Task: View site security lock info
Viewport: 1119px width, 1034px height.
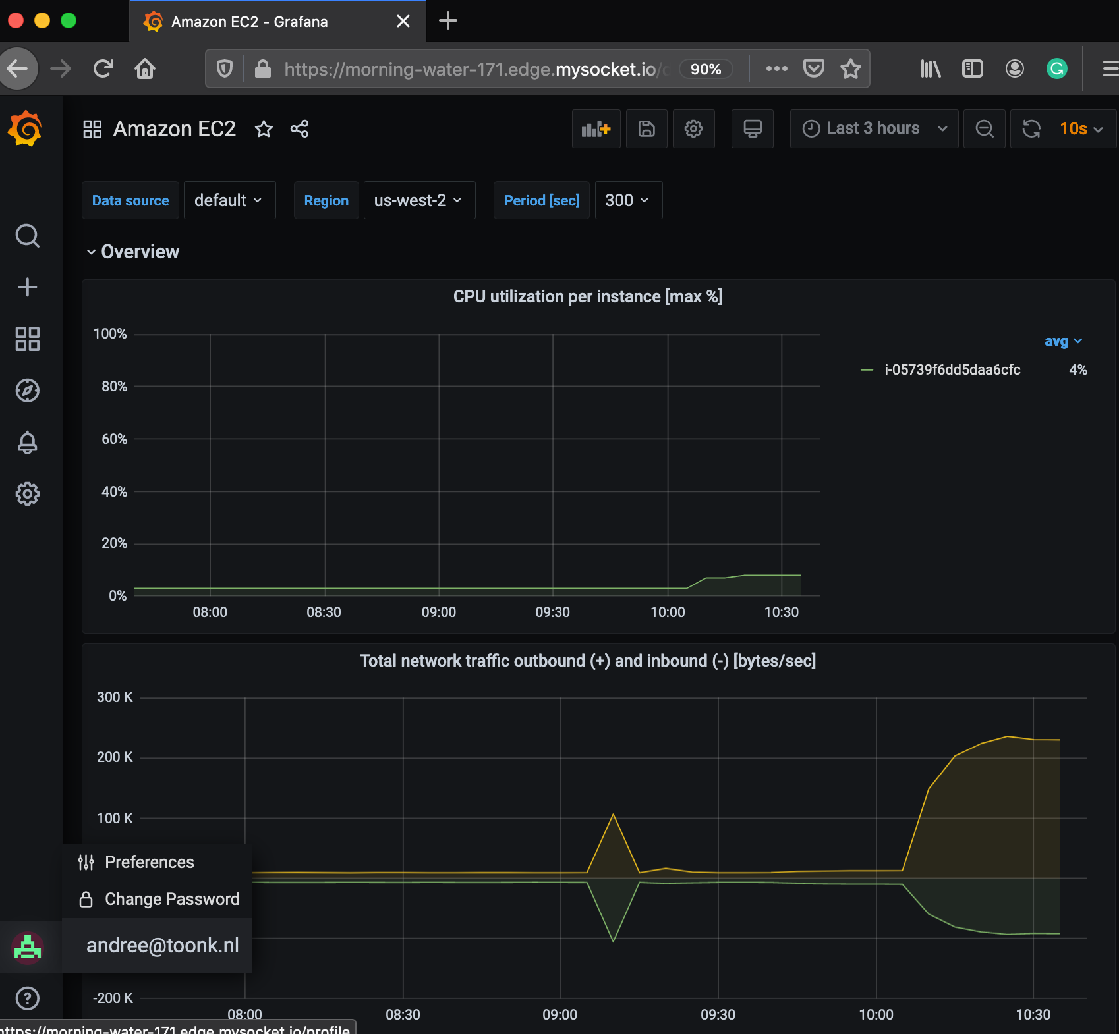Action: pyautogui.click(x=263, y=68)
